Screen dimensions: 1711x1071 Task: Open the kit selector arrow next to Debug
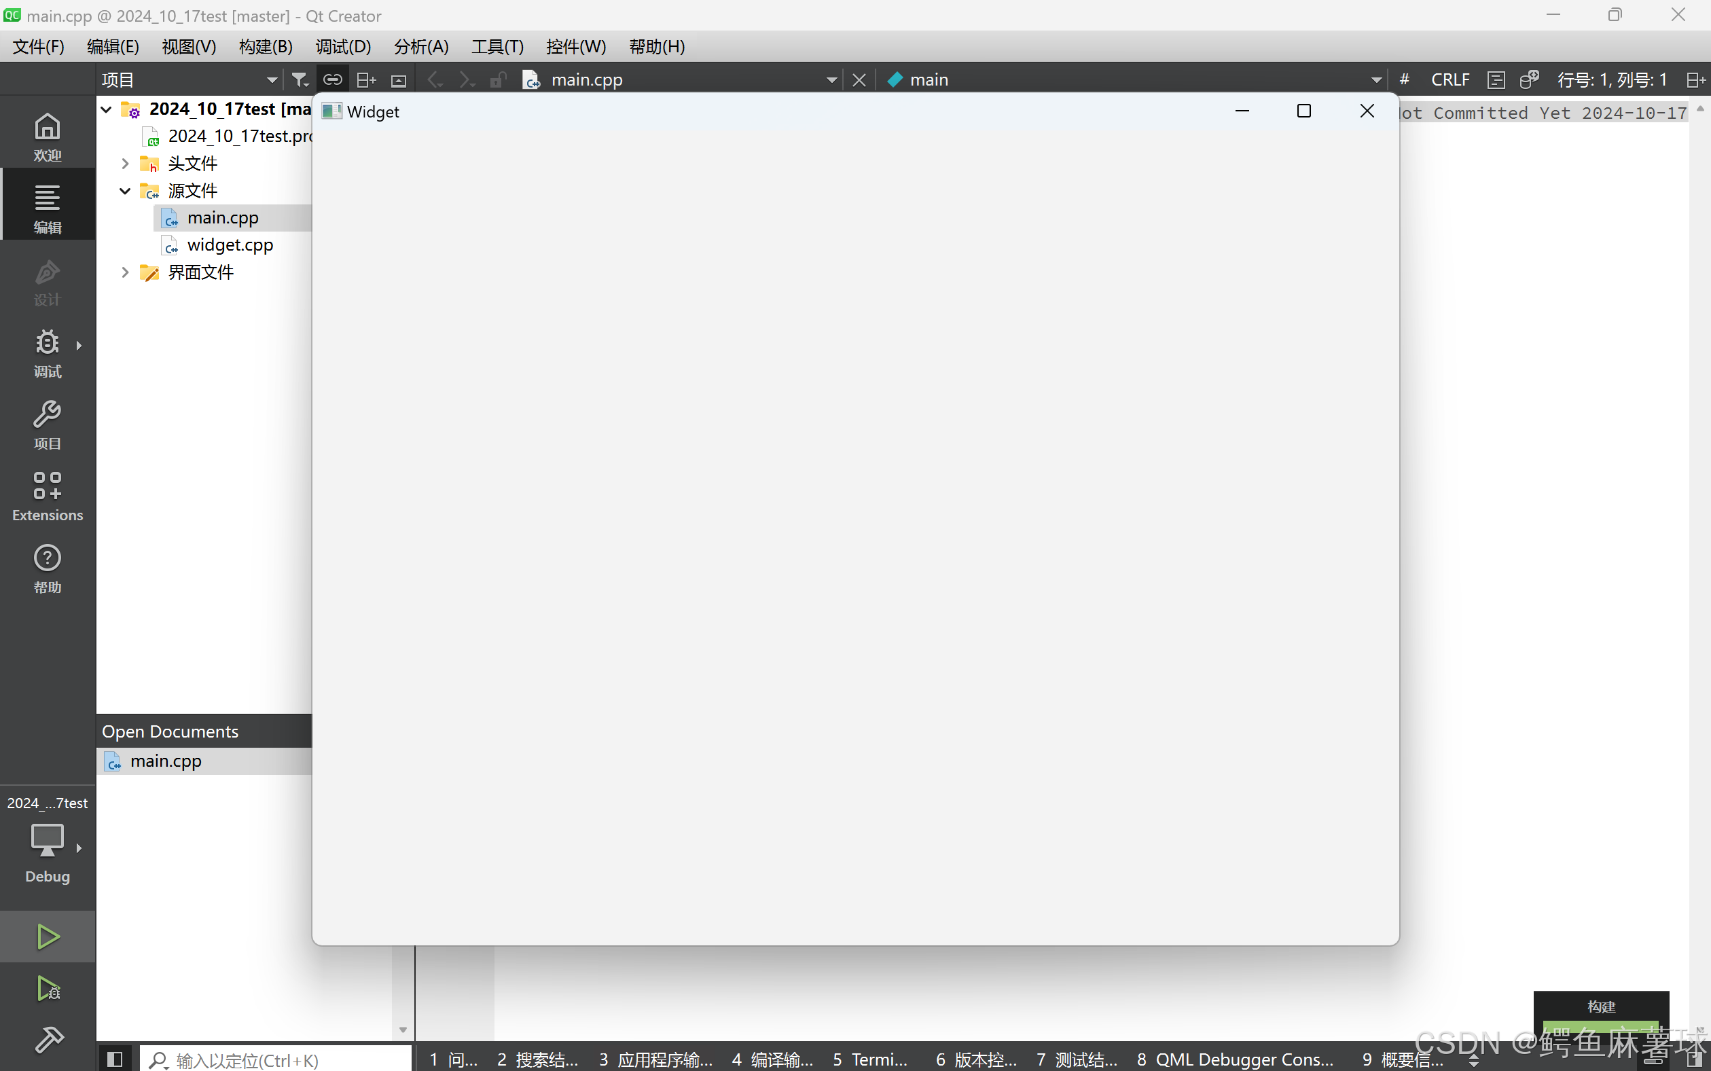tap(79, 848)
